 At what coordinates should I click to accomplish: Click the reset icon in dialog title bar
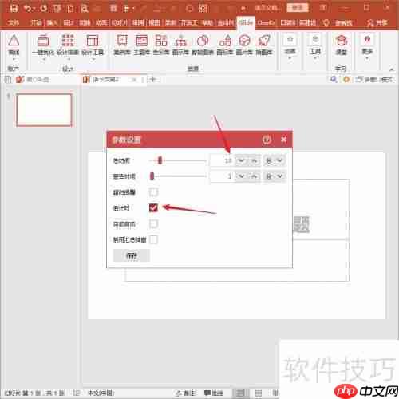coord(267,140)
